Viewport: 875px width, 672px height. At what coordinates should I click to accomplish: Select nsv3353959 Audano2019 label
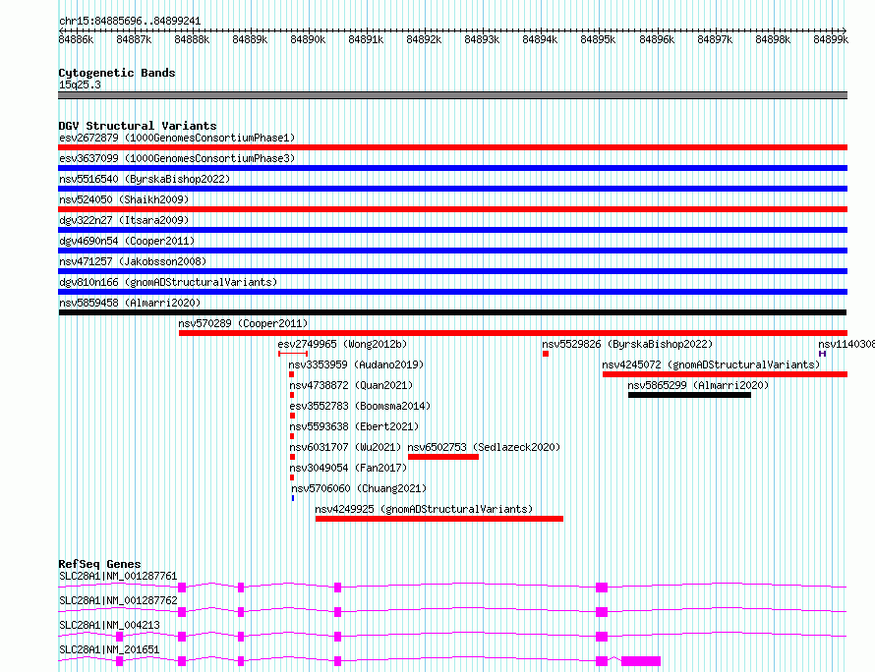[x=357, y=364]
